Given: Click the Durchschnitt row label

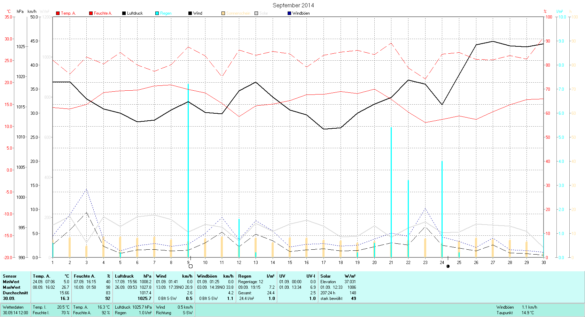Looking at the screenshot, I should coord(15,293).
